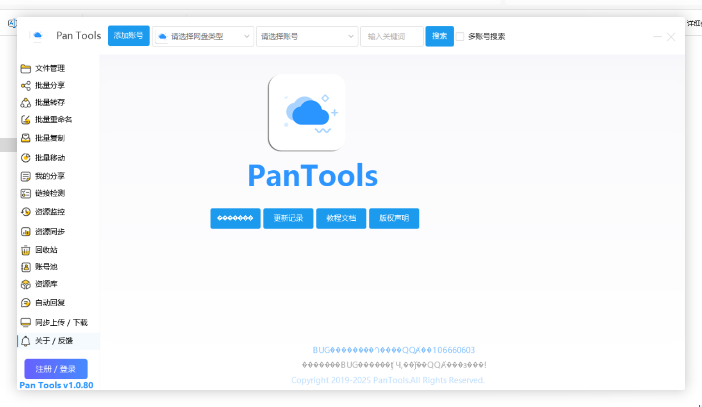Click the blue 搜索 button

point(439,36)
